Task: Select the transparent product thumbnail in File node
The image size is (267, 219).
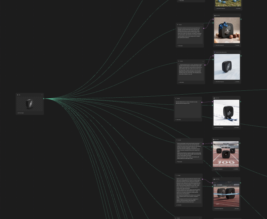Action: 30,104
